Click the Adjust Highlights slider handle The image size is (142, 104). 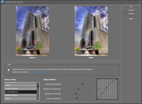[82, 84]
